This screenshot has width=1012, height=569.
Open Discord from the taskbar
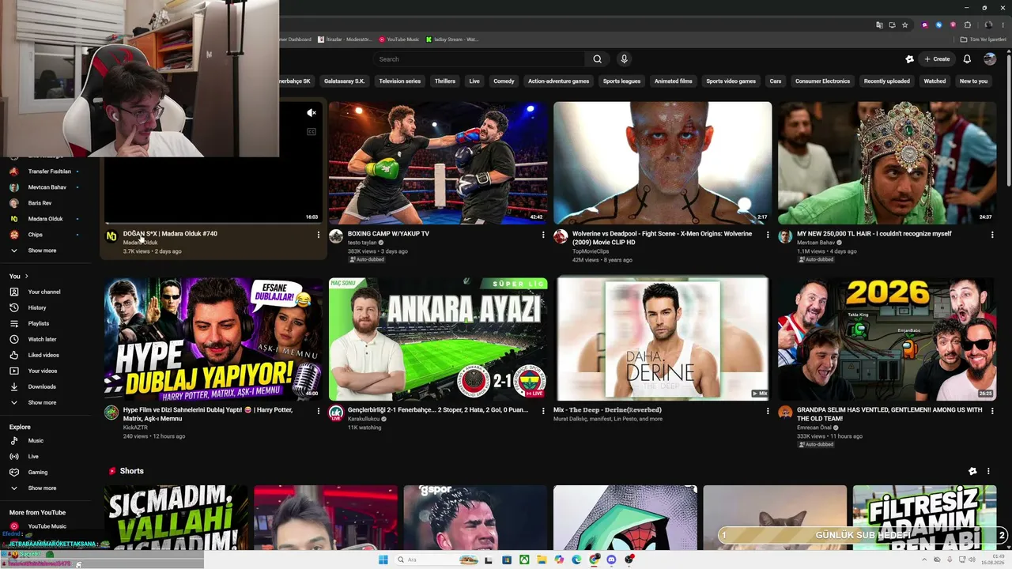click(x=611, y=560)
